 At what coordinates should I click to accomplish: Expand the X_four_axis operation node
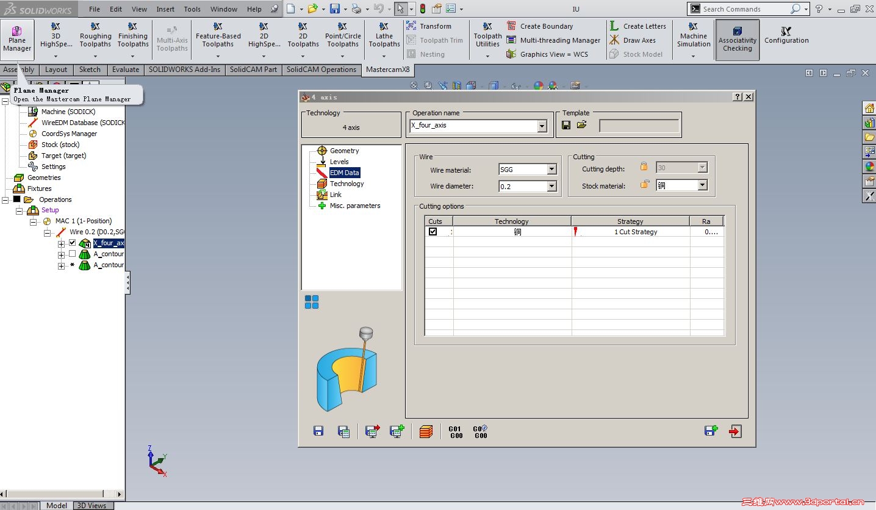click(x=61, y=244)
